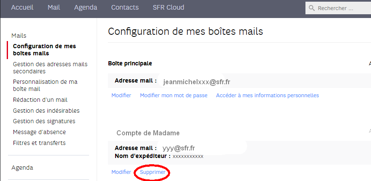The width and height of the screenshot is (371, 181).
Task: Click the search magnifier icon
Action: (312, 8)
